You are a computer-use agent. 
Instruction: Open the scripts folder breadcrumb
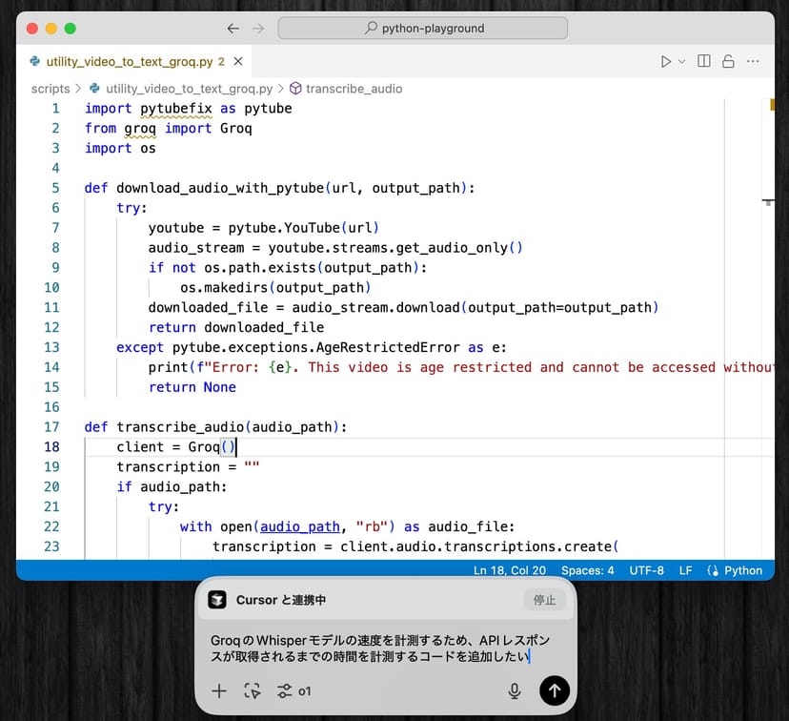click(51, 89)
